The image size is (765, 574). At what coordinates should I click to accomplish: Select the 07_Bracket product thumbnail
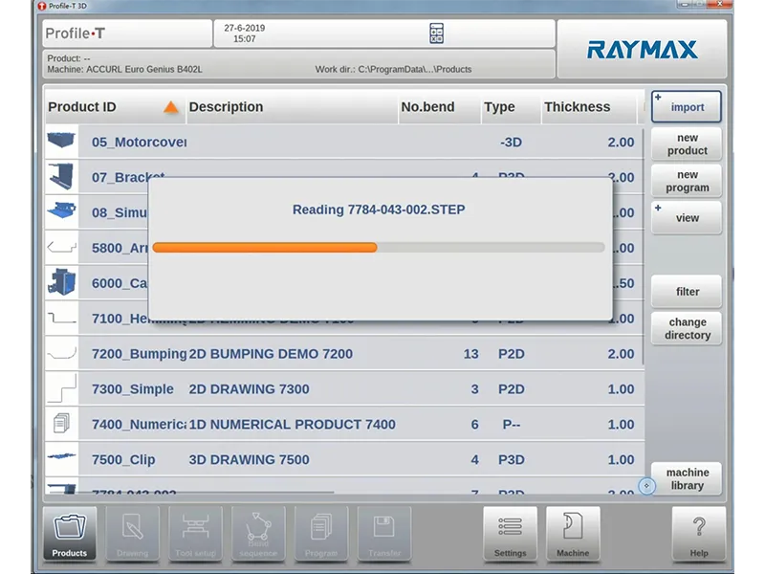point(61,176)
